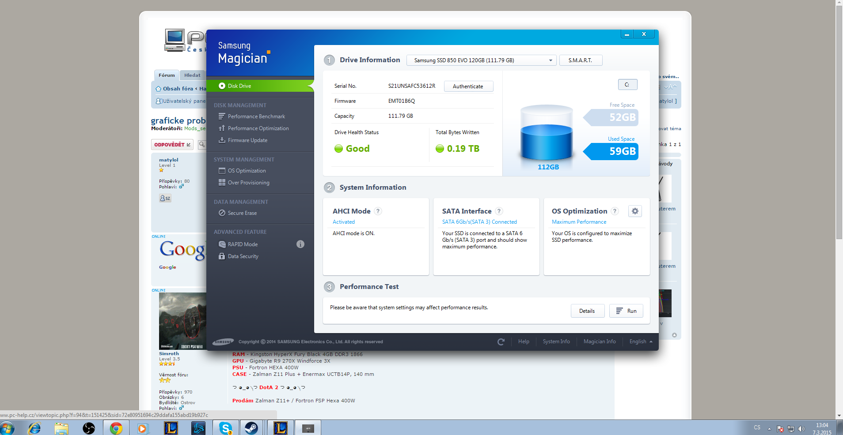Open Action Center flag tray icon

[780, 429]
